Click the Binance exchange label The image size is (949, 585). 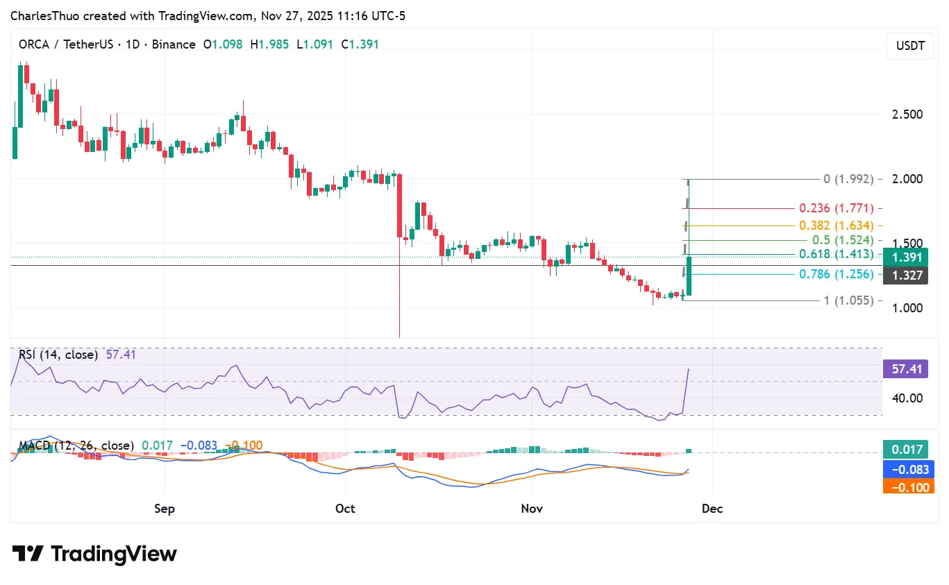(174, 44)
